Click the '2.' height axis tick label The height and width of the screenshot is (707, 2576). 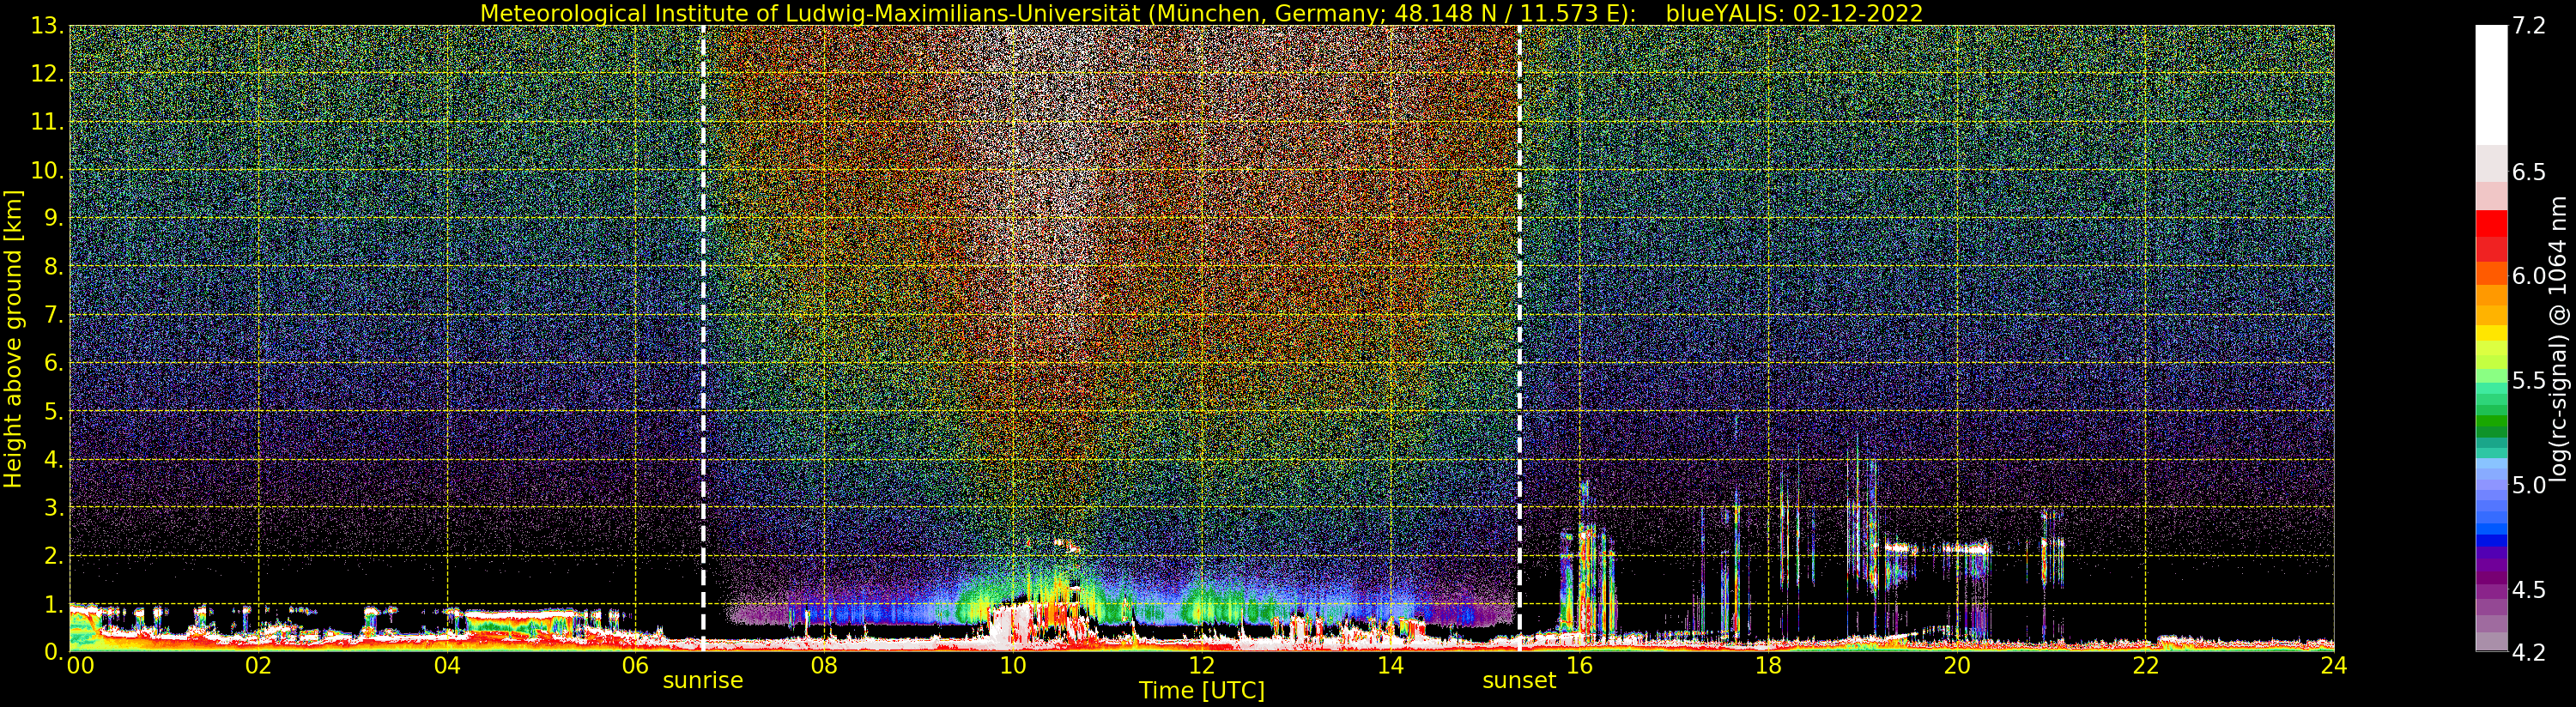pos(54,555)
